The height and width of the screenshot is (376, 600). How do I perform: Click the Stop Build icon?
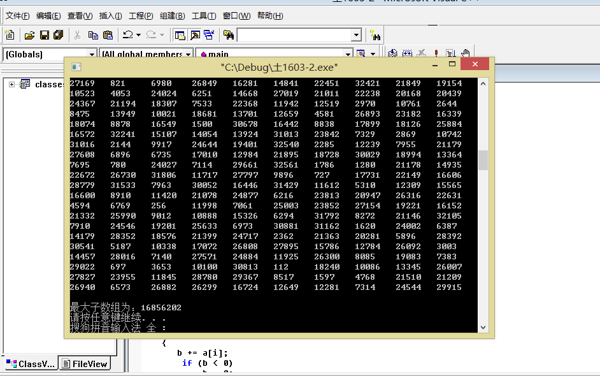[422, 54]
